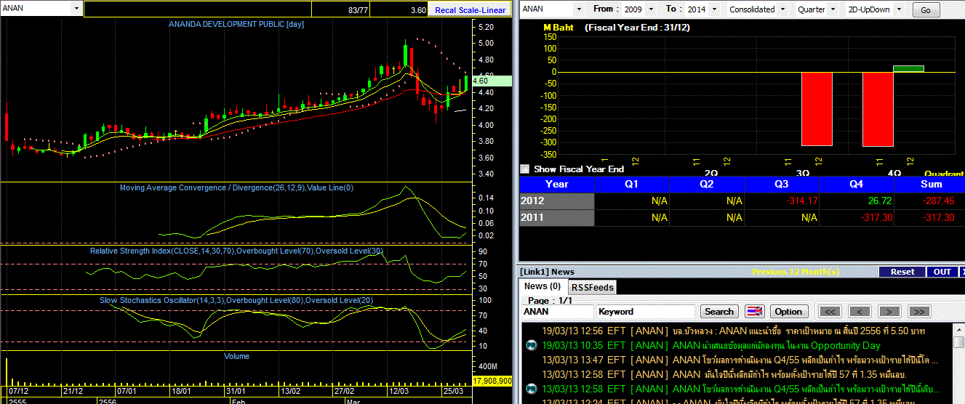965x404 pixels.
Task: Go to last news page with >> button
Action: pos(919,312)
